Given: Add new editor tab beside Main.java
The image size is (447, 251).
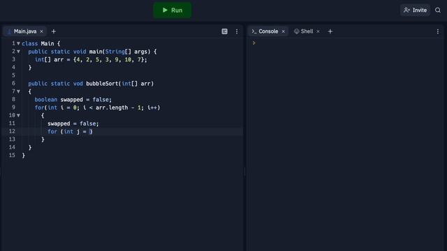Looking at the screenshot, I should pyautogui.click(x=54, y=31).
